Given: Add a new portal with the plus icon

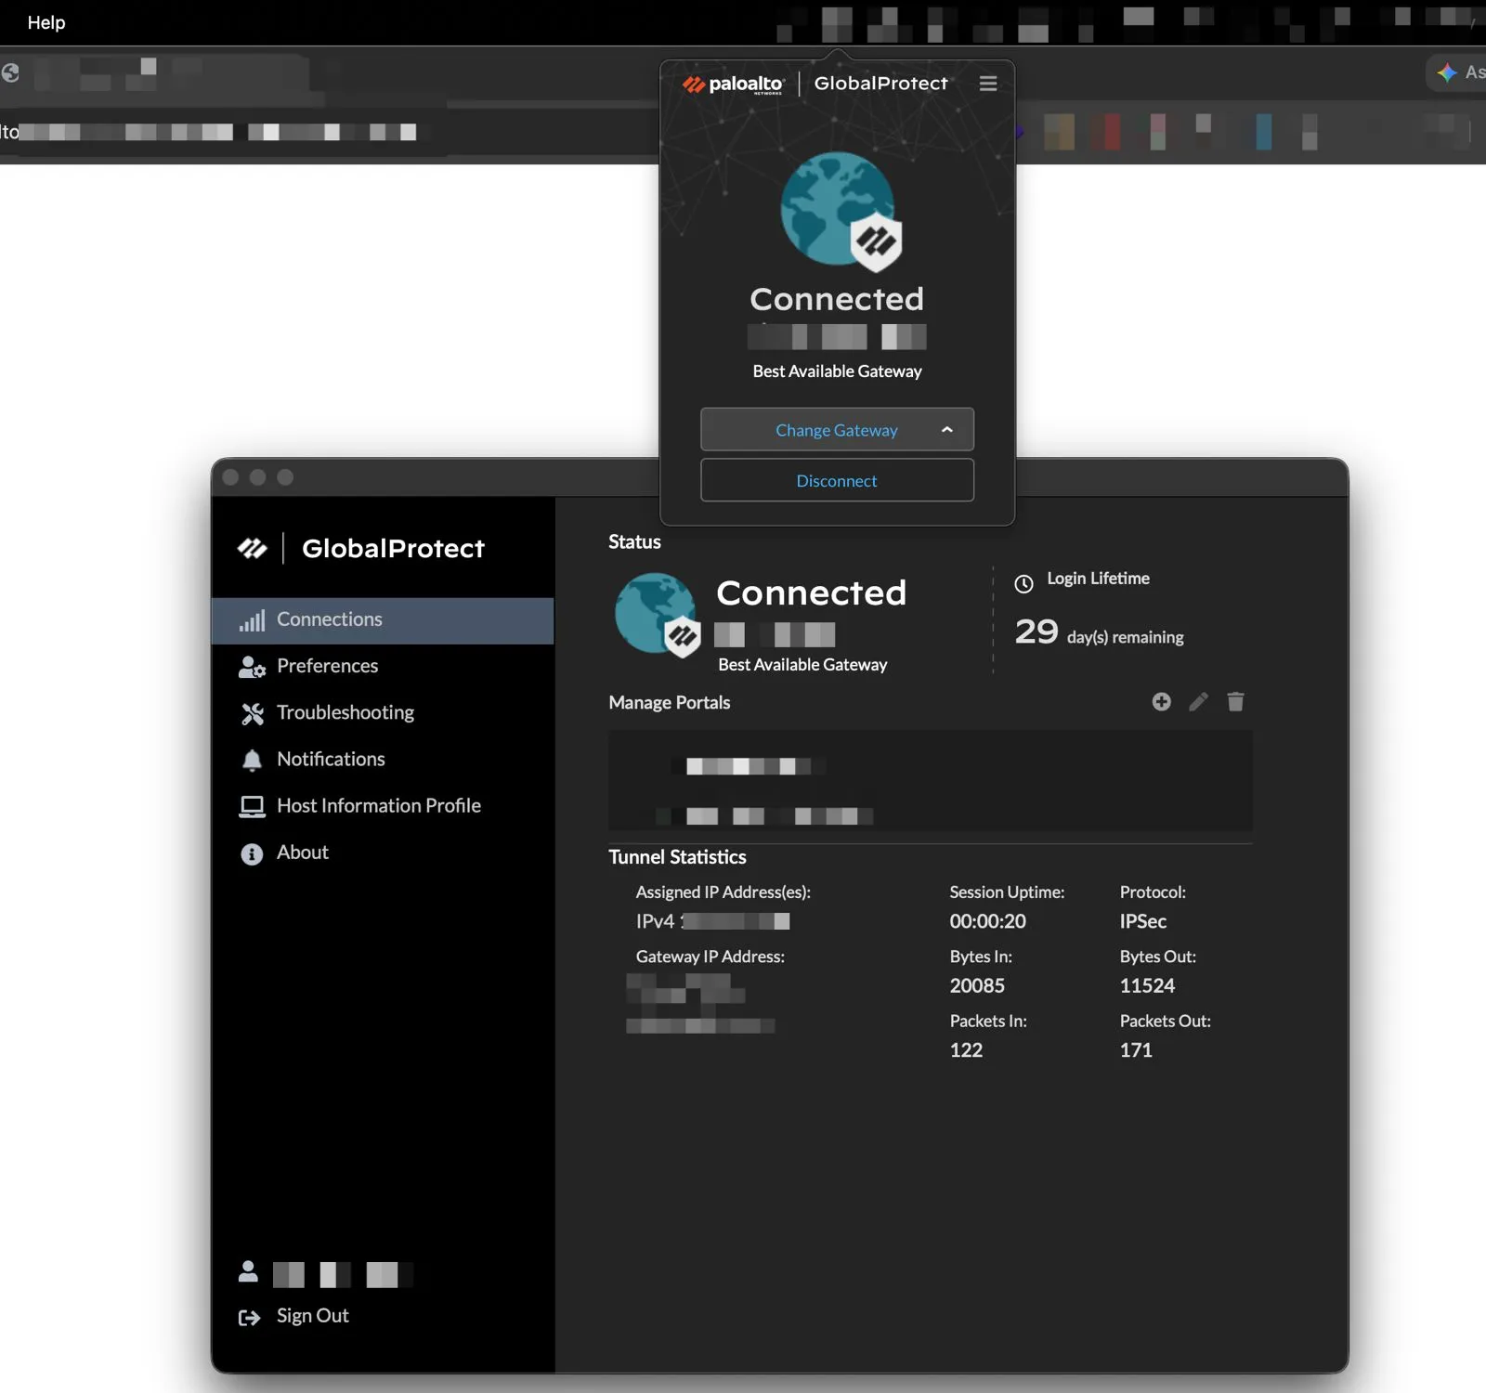Looking at the screenshot, I should click(x=1161, y=702).
